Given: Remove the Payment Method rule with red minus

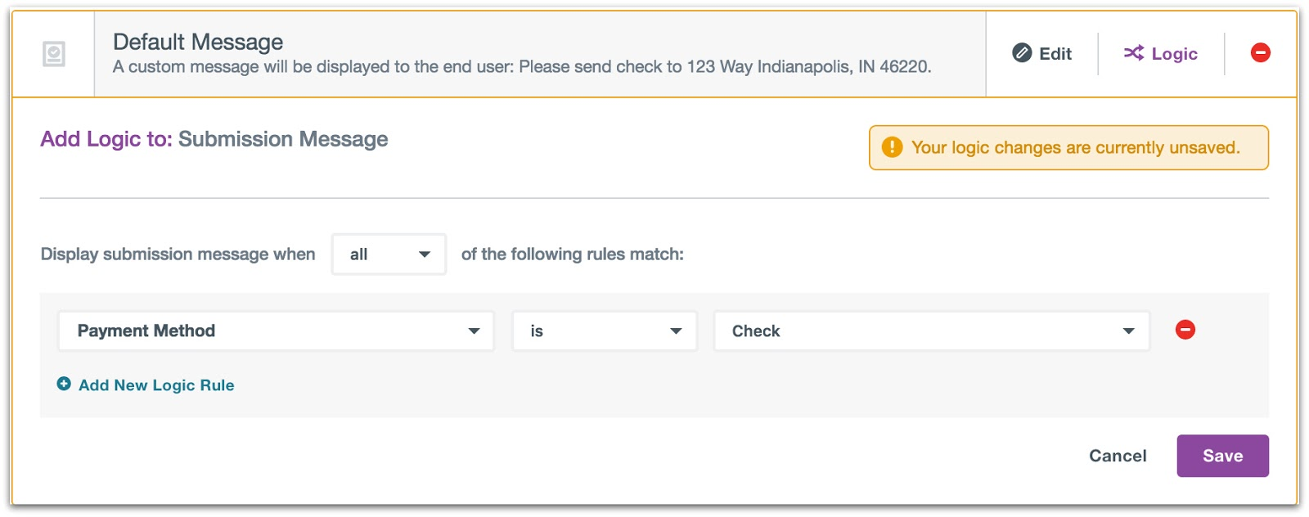Looking at the screenshot, I should point(1185,330).
